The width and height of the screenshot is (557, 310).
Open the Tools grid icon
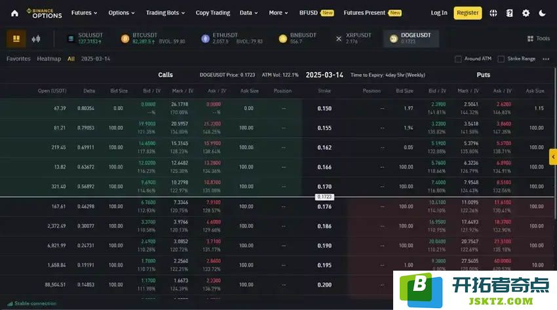click(530, 39)
